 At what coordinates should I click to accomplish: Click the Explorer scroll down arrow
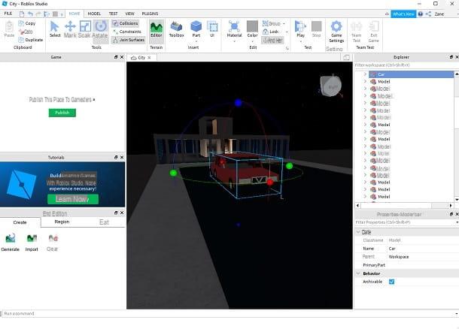[x=456, y=199]
